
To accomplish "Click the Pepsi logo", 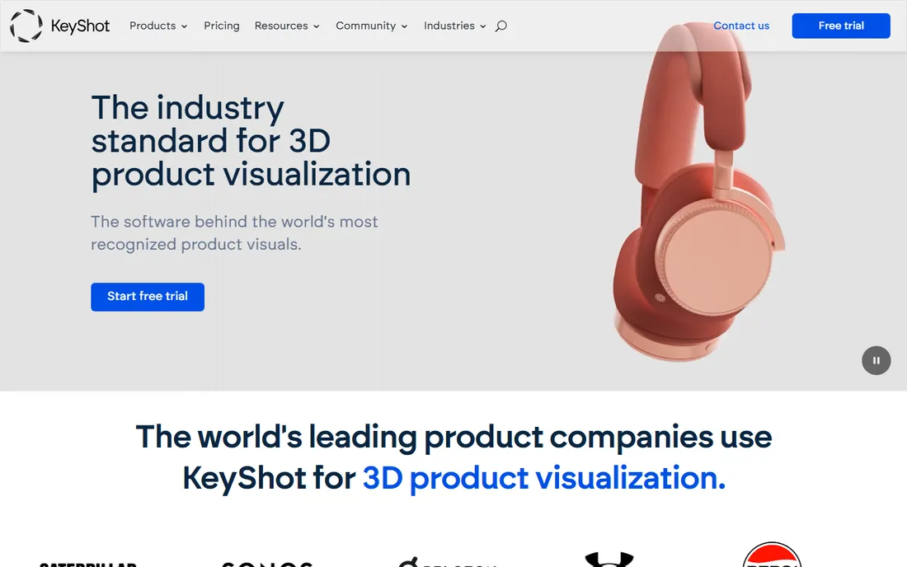I will pyautogui.click(x=772, y=555).
